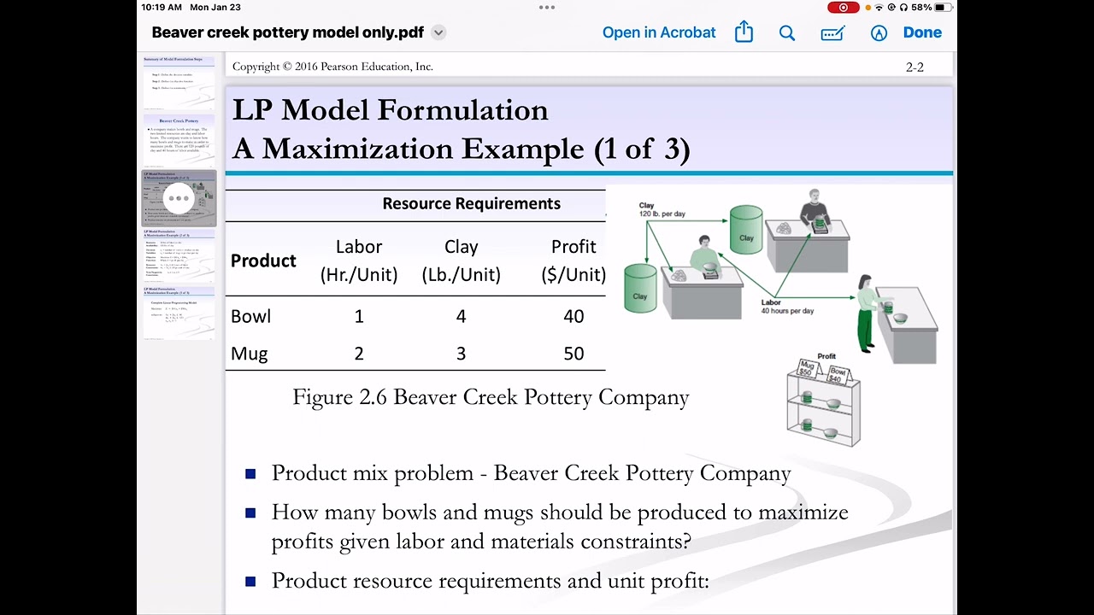Tap the date Mon Jan 23
Image resolution: width=1094 pixels, height=615 pixels.
pos(215,7)
